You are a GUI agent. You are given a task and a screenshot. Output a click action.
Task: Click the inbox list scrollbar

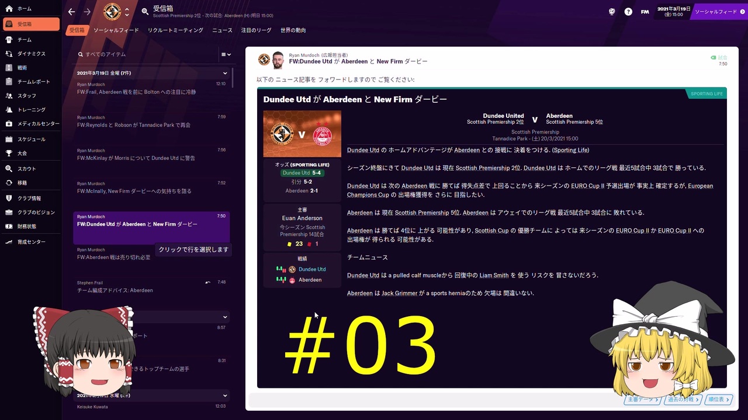(233, 77)
